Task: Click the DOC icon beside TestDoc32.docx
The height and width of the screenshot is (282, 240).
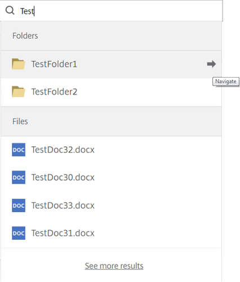Action: click(19, 150)
